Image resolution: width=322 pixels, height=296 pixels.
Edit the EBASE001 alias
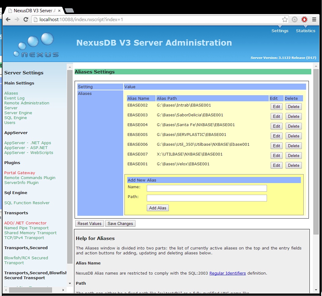(276, 166)
